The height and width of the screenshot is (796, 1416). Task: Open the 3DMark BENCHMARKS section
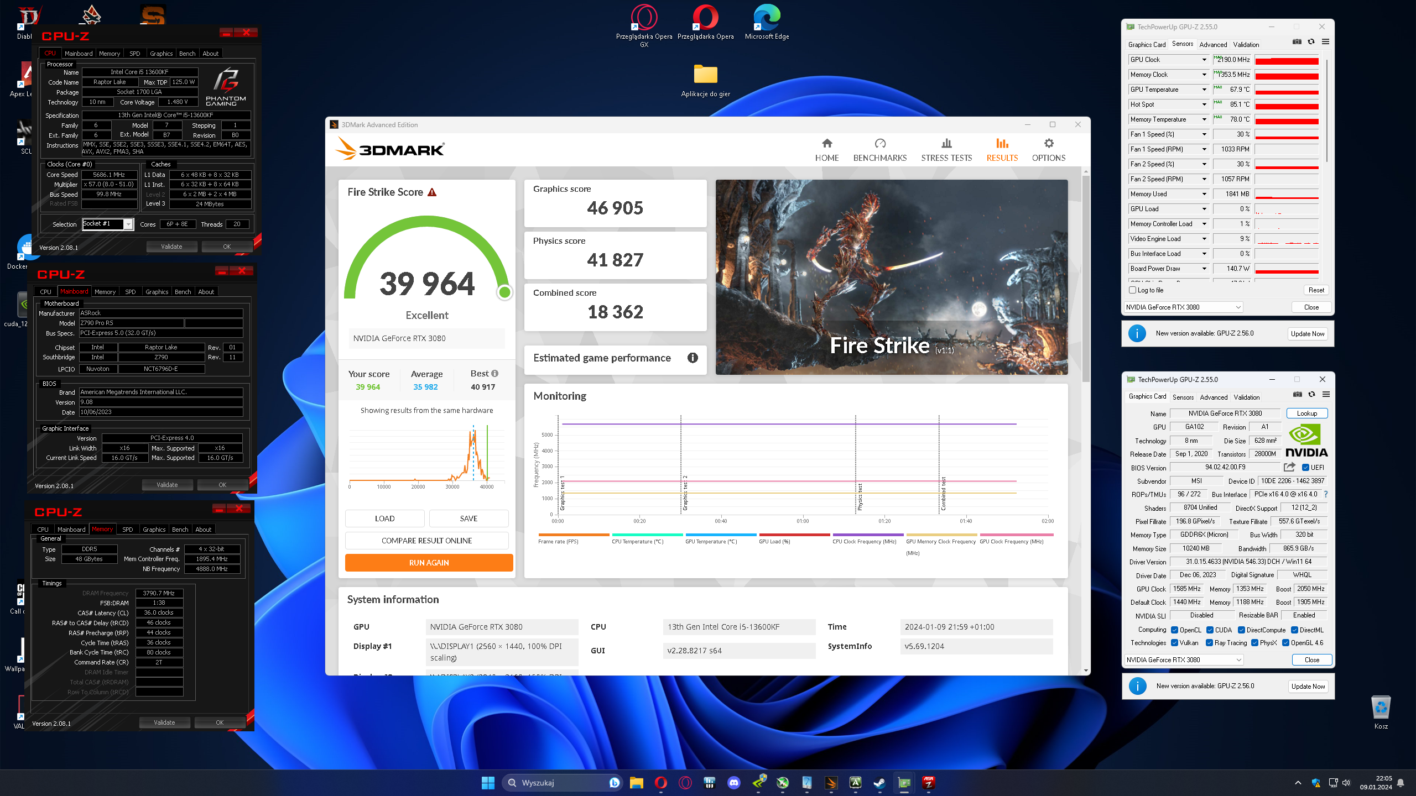880,150
